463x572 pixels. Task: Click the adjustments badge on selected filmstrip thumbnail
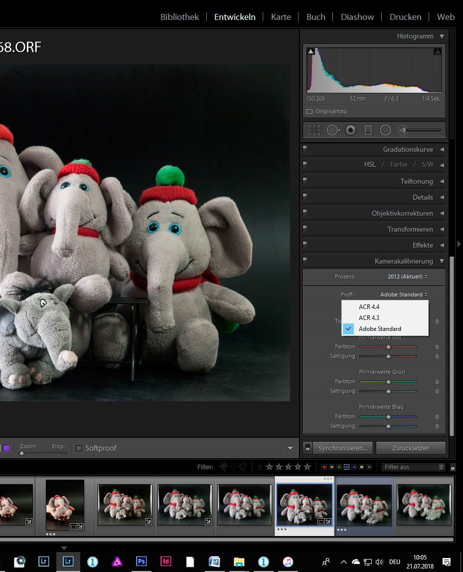(328, 521)
